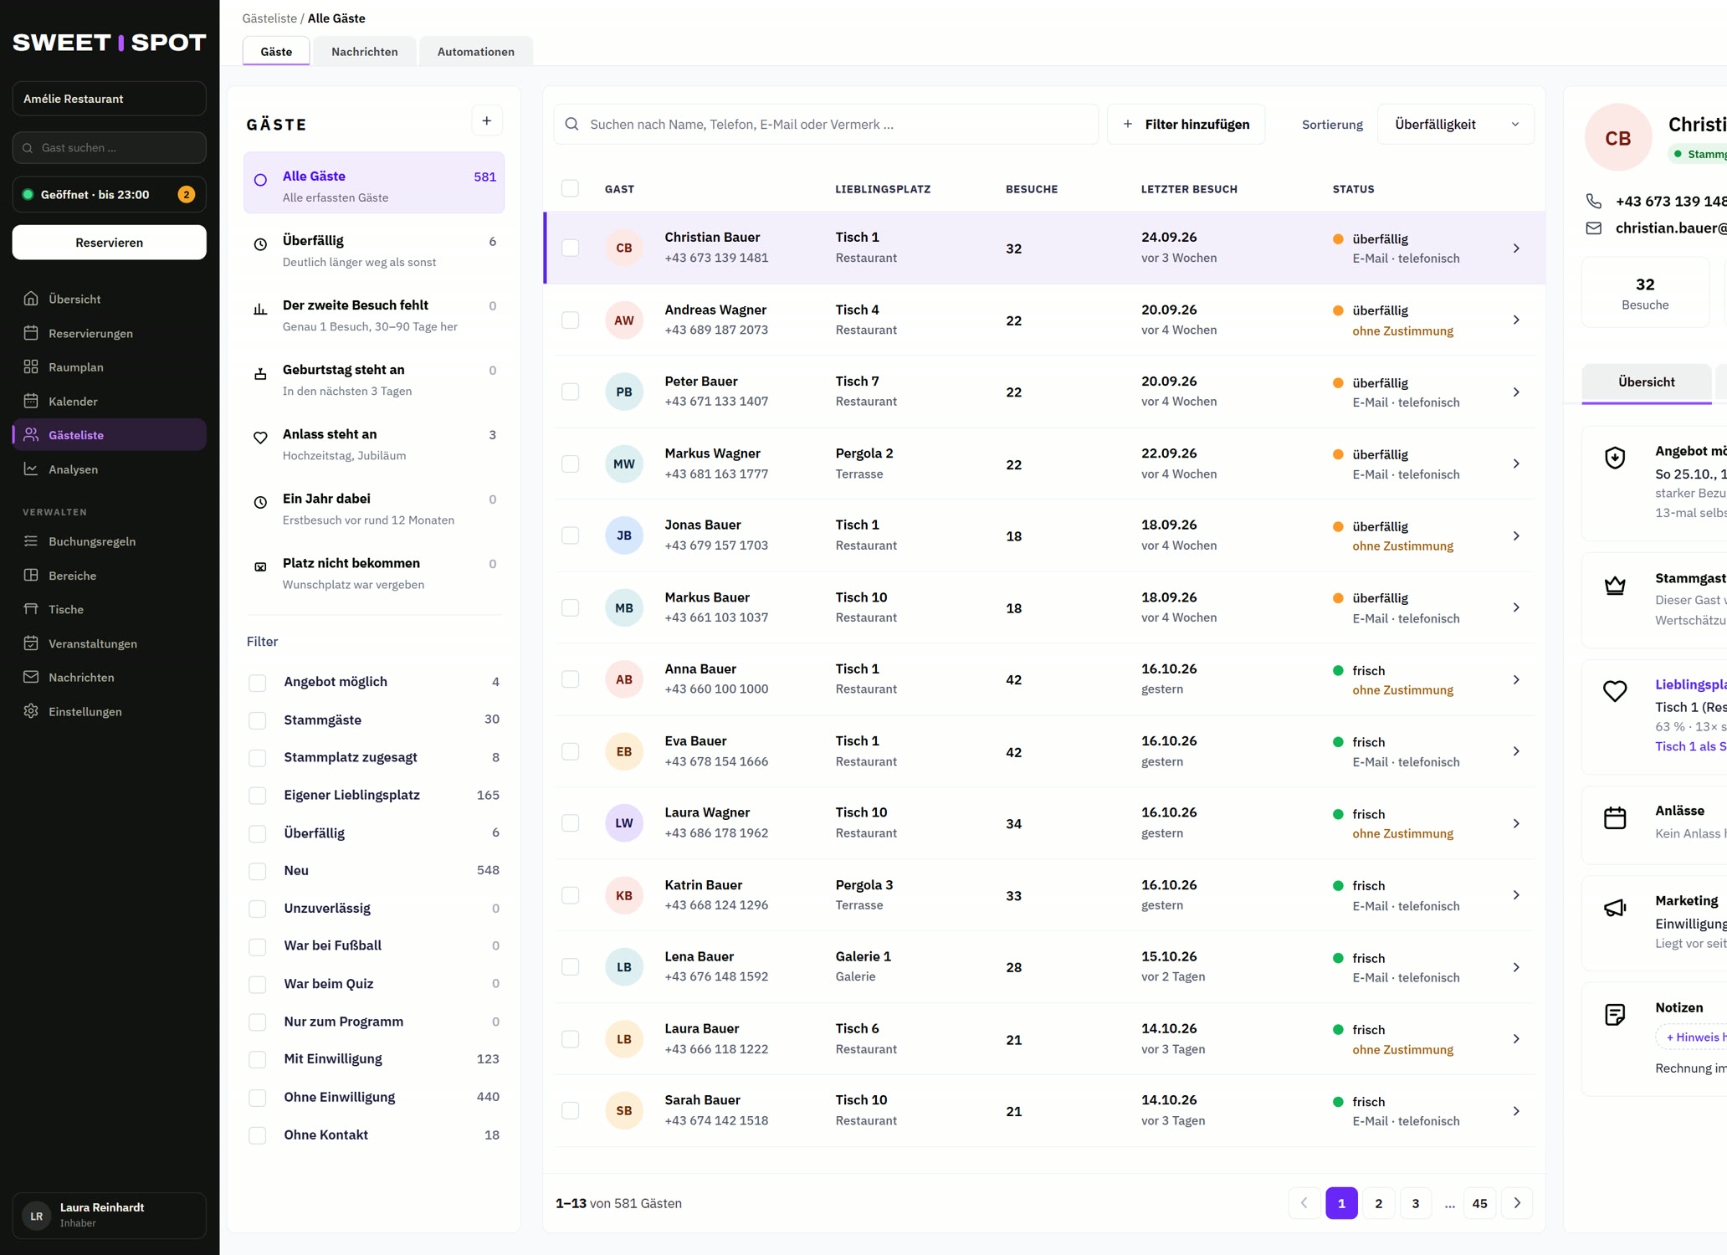Click the Nachrichten envelope icon in sidebar
The height and width of the screenshot is (1255, 1727).
[x=31, y=677]
